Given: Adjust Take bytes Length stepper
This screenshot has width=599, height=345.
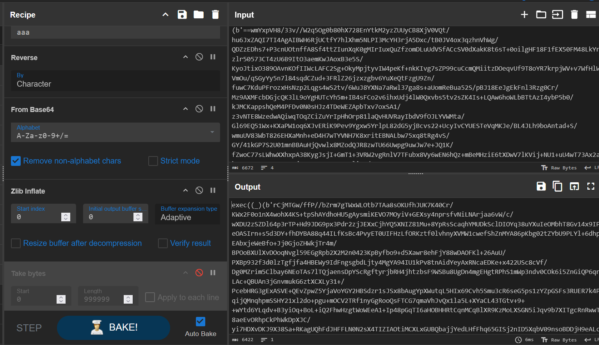Looking at the screenshot, I should point(128,299).
